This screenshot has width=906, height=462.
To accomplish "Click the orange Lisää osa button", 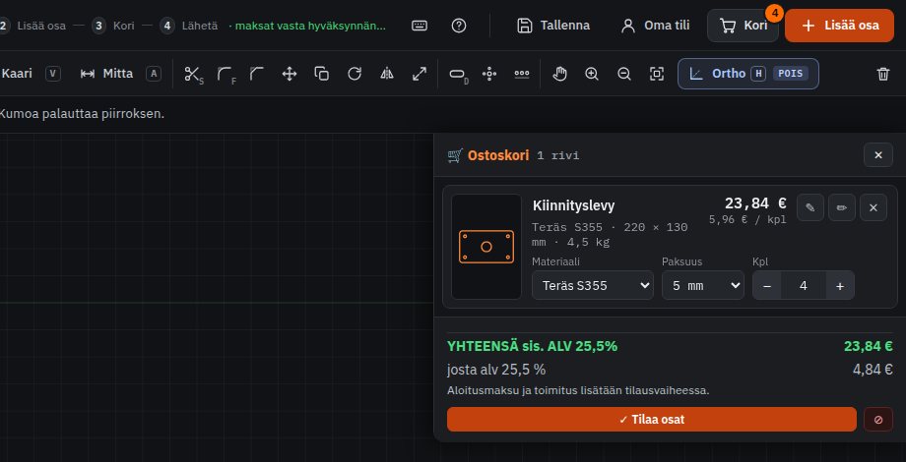I will 840,26.
